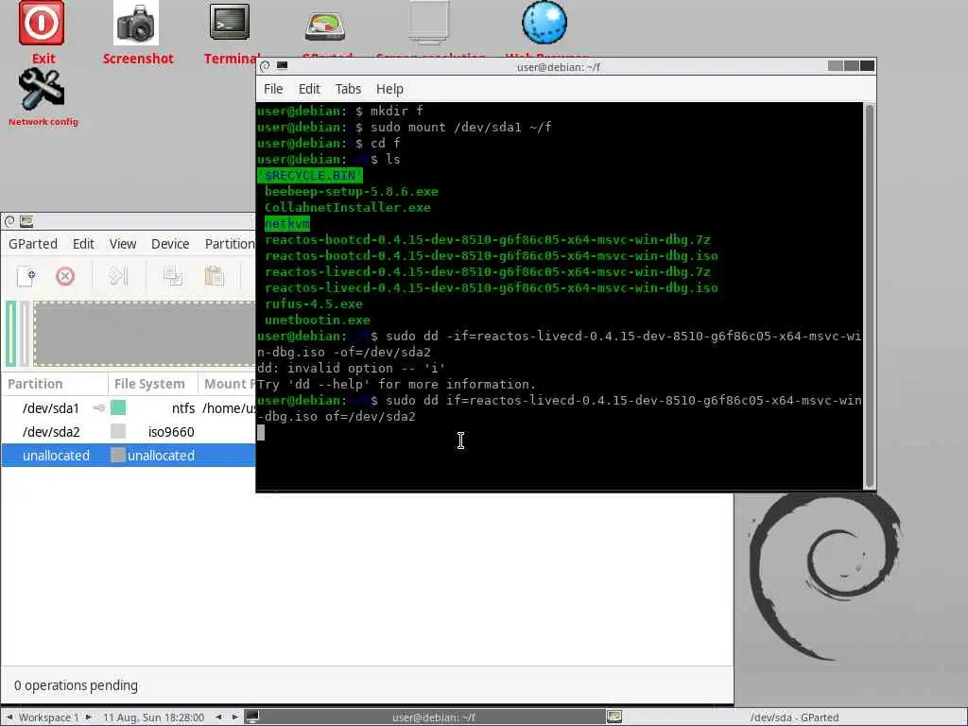Open the GParted menu in the GParted window
Viewport: 968px width, 726px height.
tap(33, 244)
